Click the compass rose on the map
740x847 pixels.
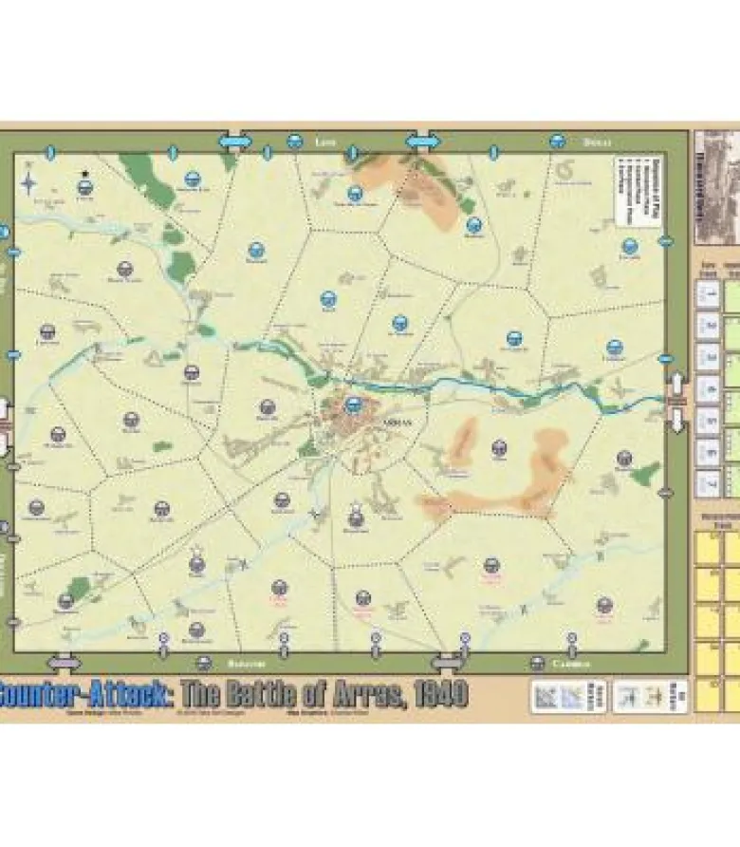coord(28,182)
